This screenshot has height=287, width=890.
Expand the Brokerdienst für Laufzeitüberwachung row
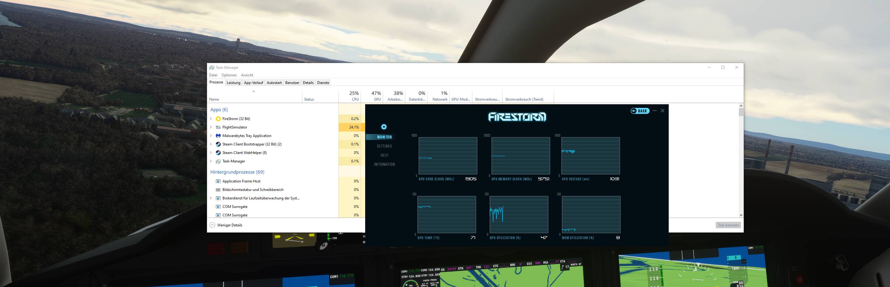(211, 198)
